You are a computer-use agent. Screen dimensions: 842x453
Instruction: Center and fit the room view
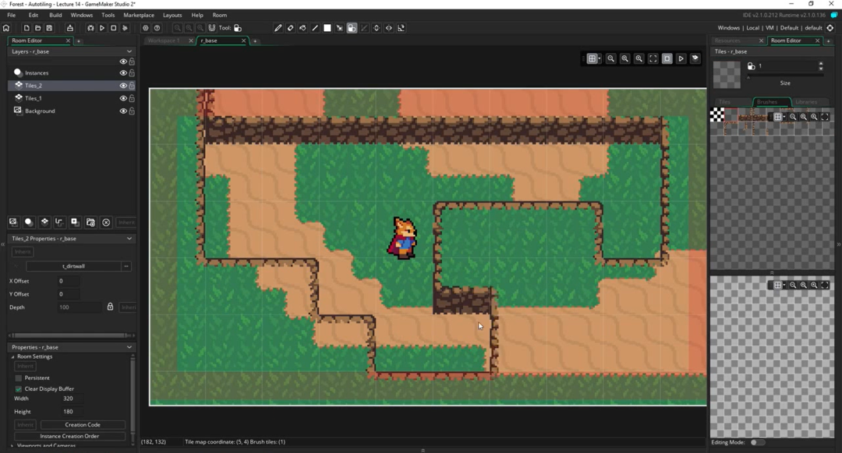coord(653,58)
